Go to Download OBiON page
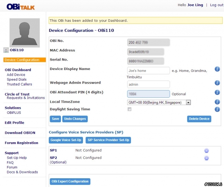224x187 pixels. pyautogui.click(x=20, y=133)
